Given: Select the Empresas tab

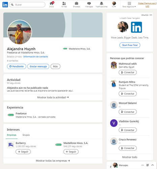Looking at the screenshot, I should pos(11,135).
